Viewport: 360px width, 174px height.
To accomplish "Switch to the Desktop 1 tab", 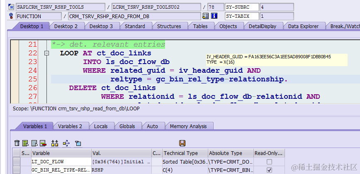I will coord(32,26).
